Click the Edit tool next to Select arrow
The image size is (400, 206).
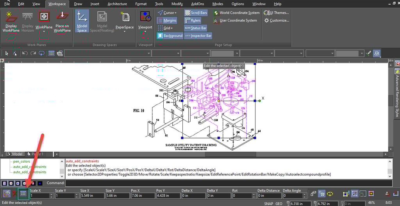pos(15,53)
